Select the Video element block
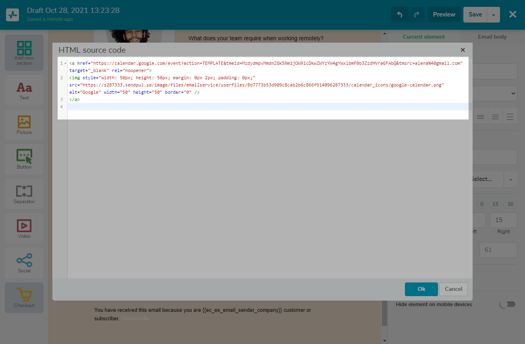Image resolution: width=525 pixels, height=344 pixels. 24,229
